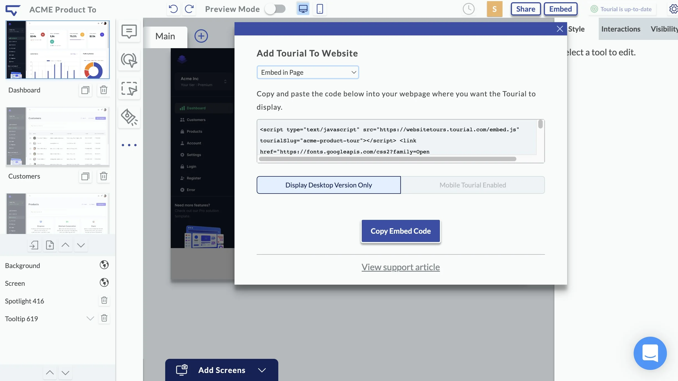Click Dashboard in preview sidebar

203,108
